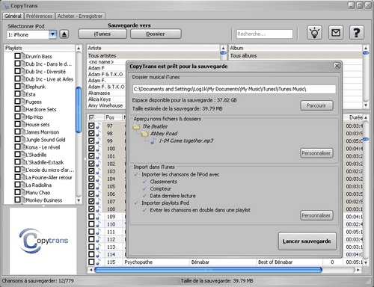Click Personnaliser for file name preview
The width and height of the screenshot is (374, 287).
click(316, 153)
